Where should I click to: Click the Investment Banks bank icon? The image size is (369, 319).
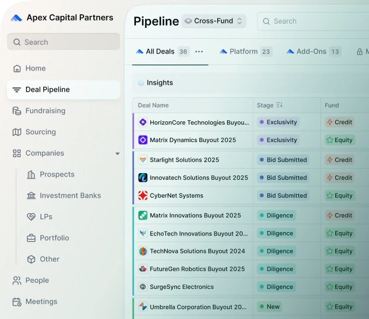[x=31, y=196]
